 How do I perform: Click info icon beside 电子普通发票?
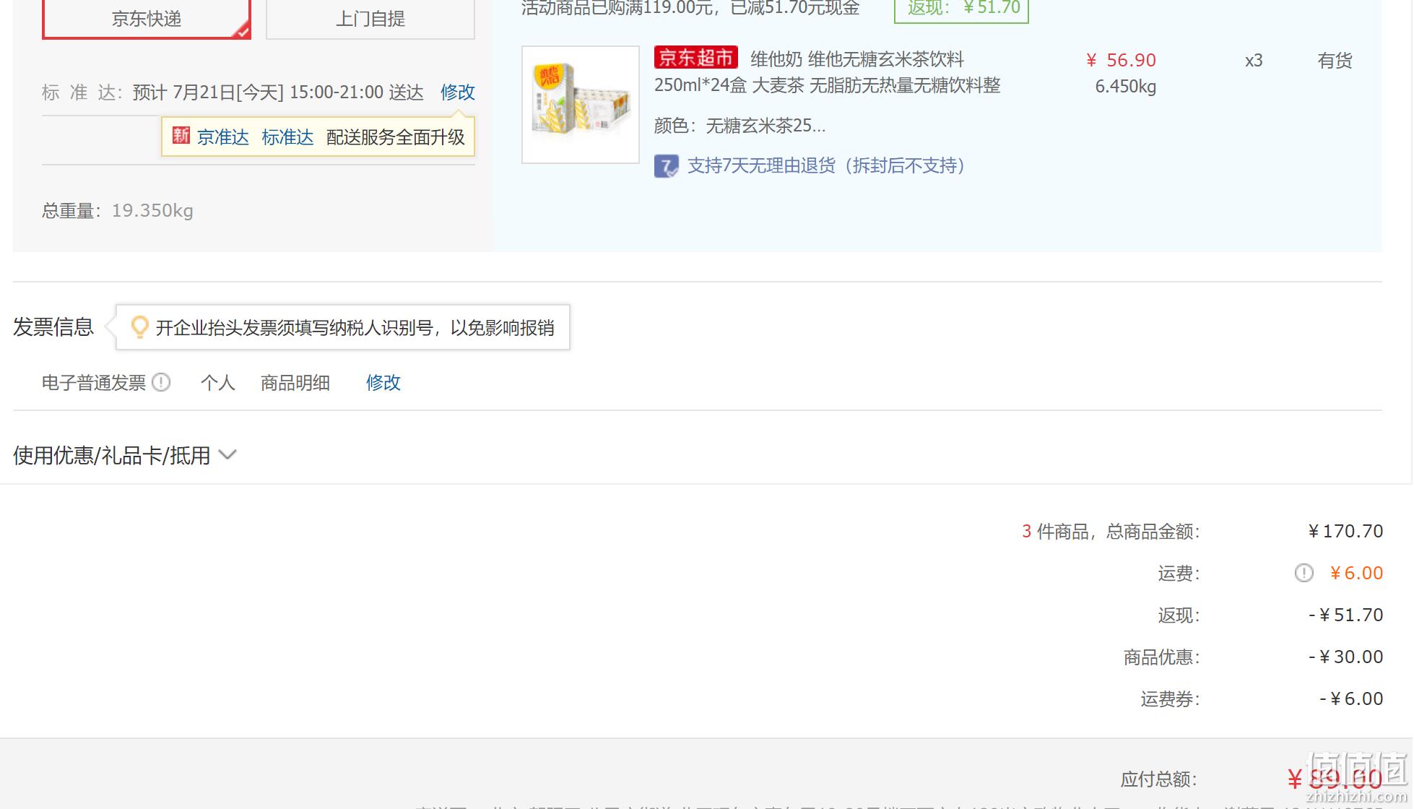(x=161, y=382)
